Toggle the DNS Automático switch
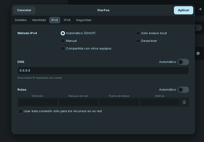The height and width of the screenshot is (142, 204). [183, 62]
